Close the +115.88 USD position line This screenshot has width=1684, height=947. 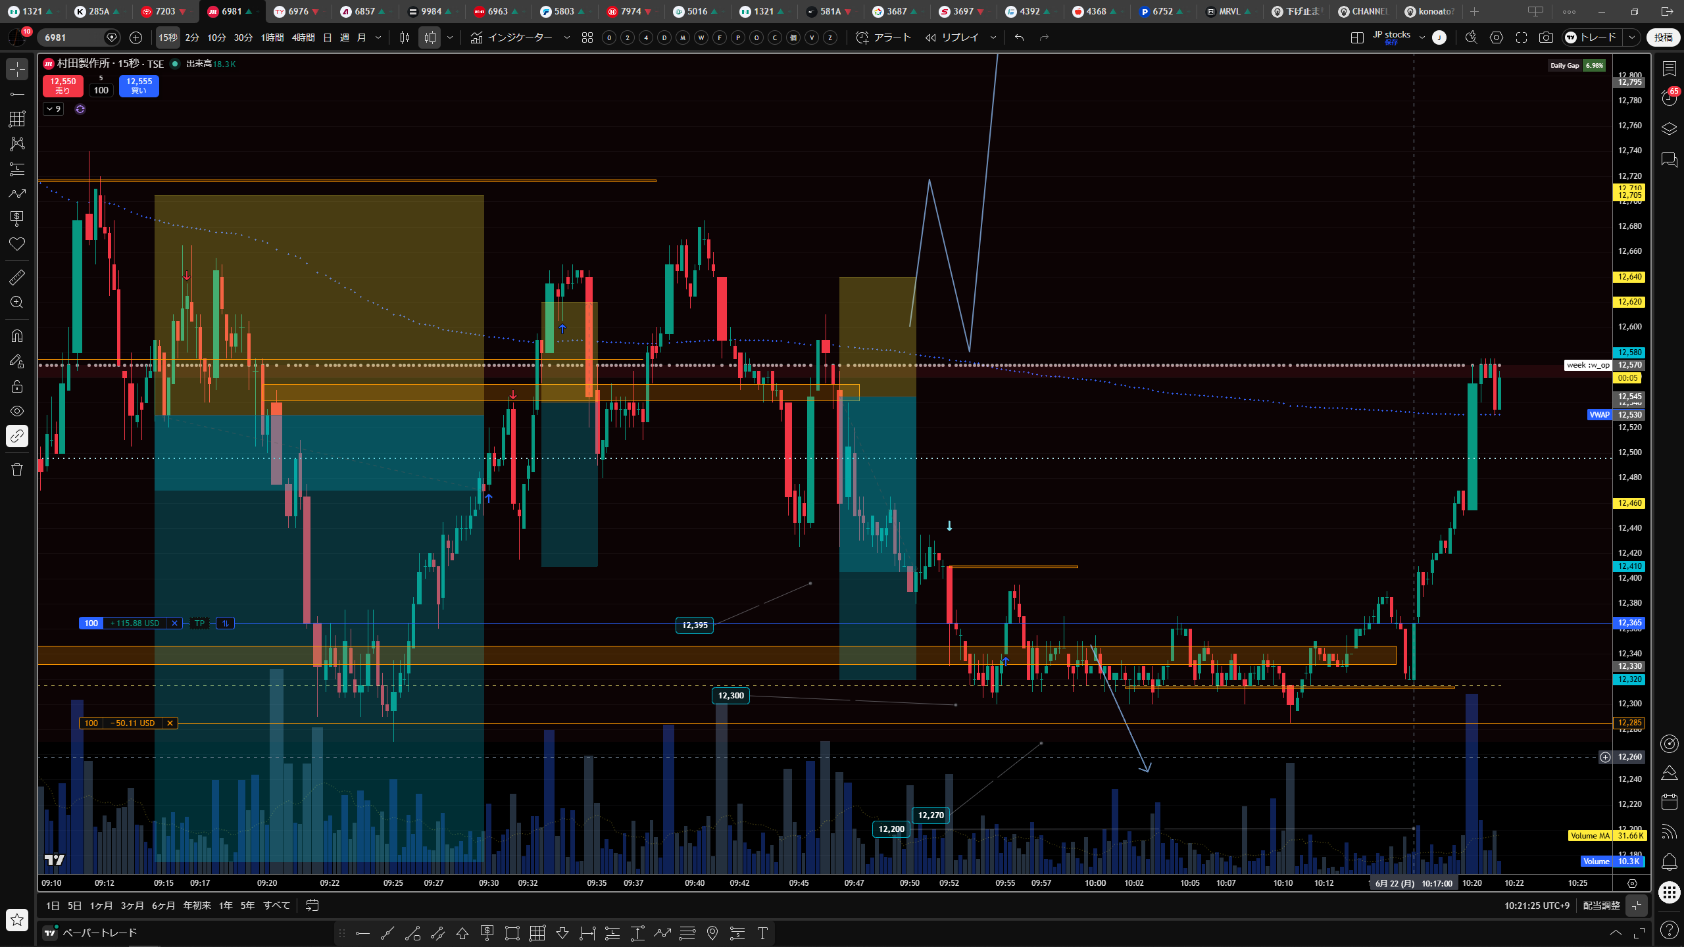(174, 623)
